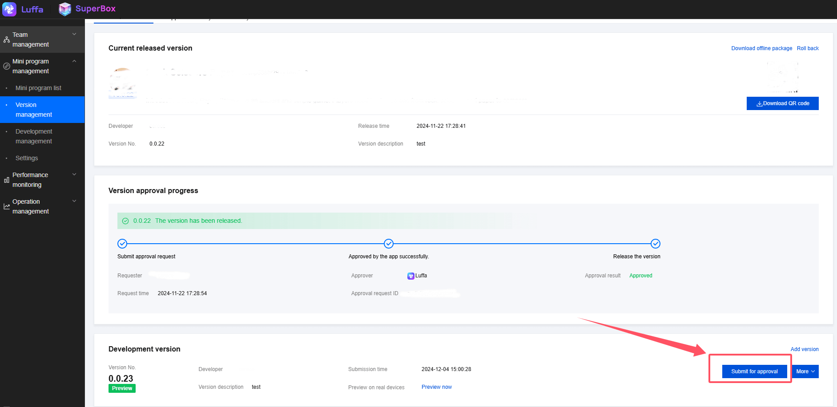This screenshot has height=407, width=837.
Task: Open Settings in the sidebar
Action: pyautogui.click(x=27, y=158)
